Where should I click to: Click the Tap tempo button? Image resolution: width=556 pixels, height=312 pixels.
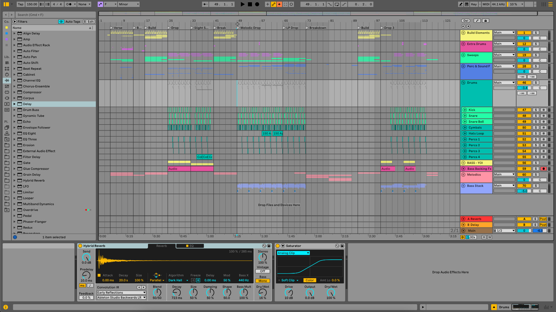pos(20,4)
